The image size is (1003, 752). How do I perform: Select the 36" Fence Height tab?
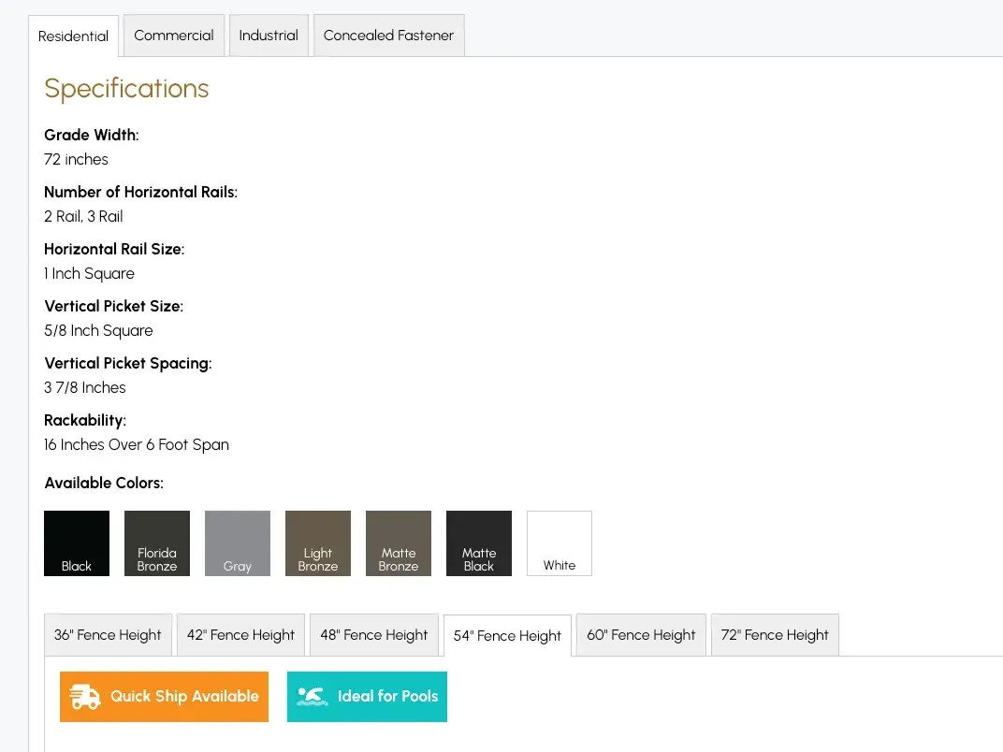pos(109,635)
